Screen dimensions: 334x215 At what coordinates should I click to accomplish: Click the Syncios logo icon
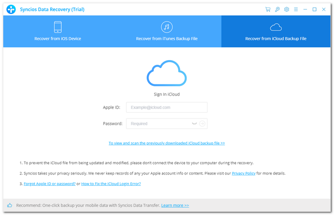point(11,9)
